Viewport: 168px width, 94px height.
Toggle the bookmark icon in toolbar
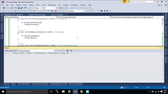click(x=102, y=11)
